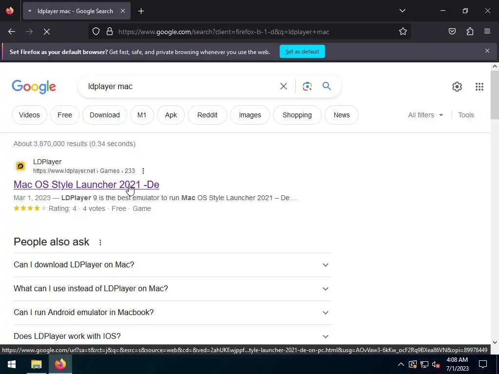Open Windows Start menu
Screen dimensions: 499x374
[12, 364]
